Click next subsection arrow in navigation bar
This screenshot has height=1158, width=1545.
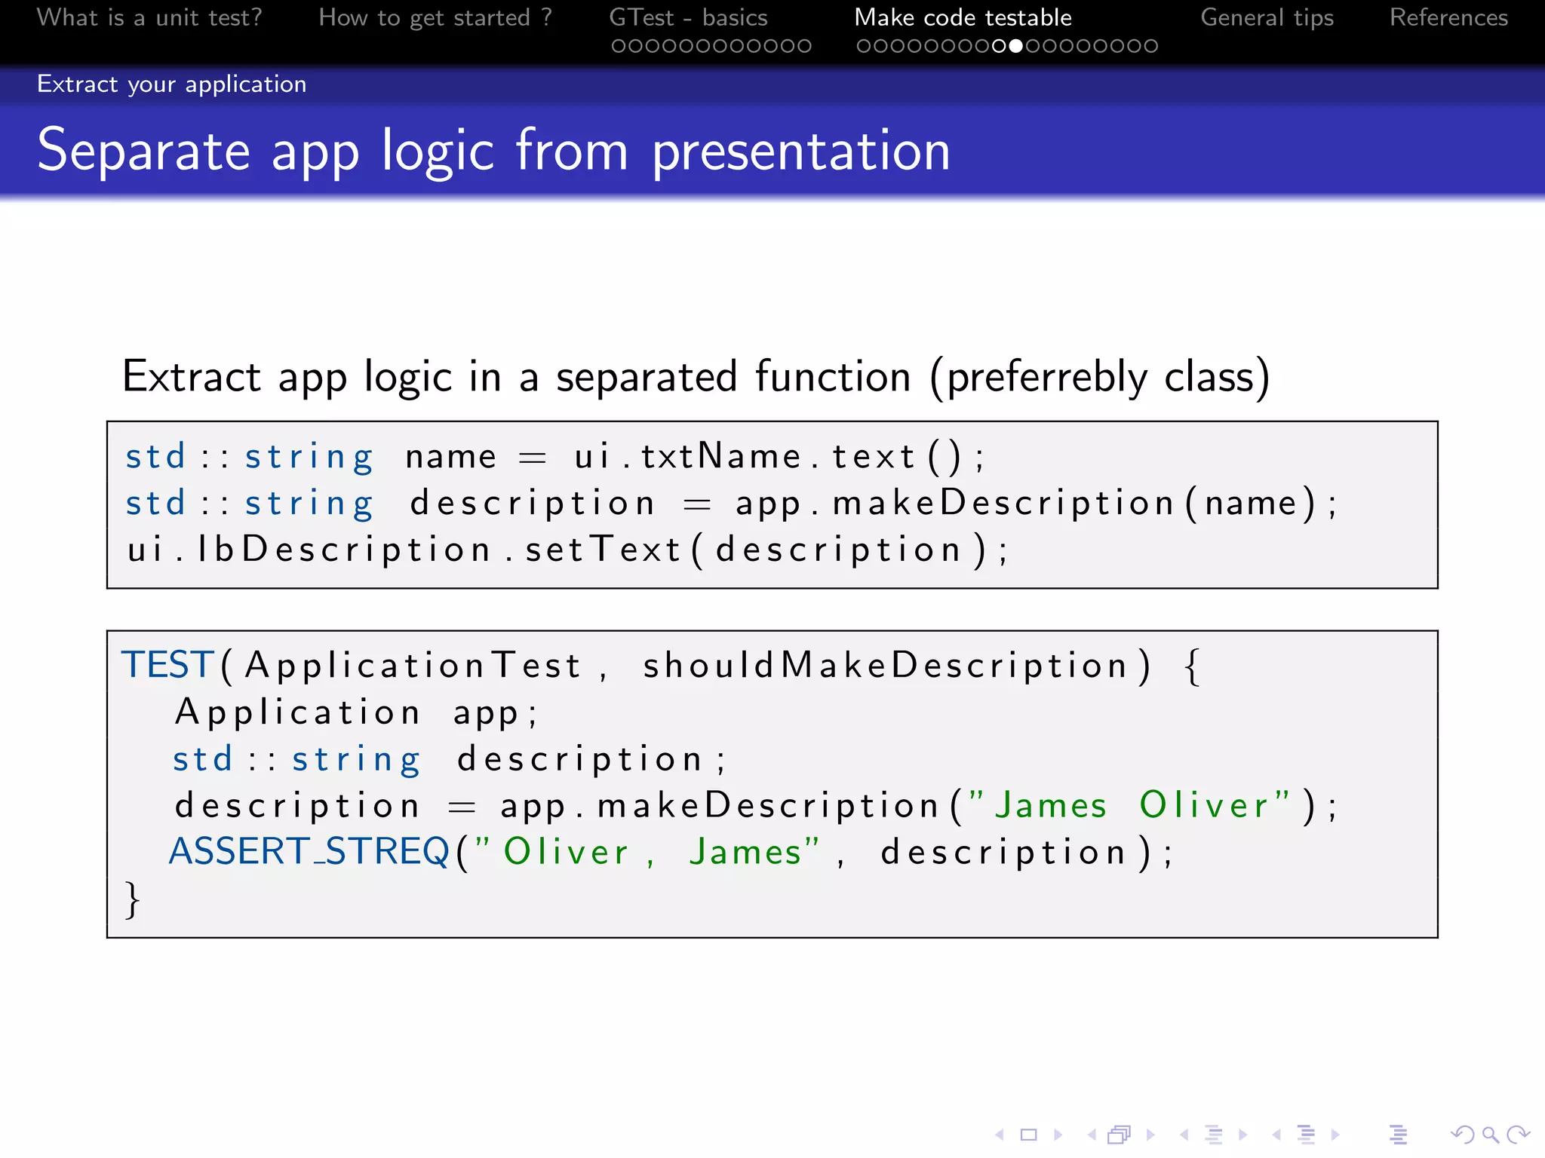point(1243,1135)
